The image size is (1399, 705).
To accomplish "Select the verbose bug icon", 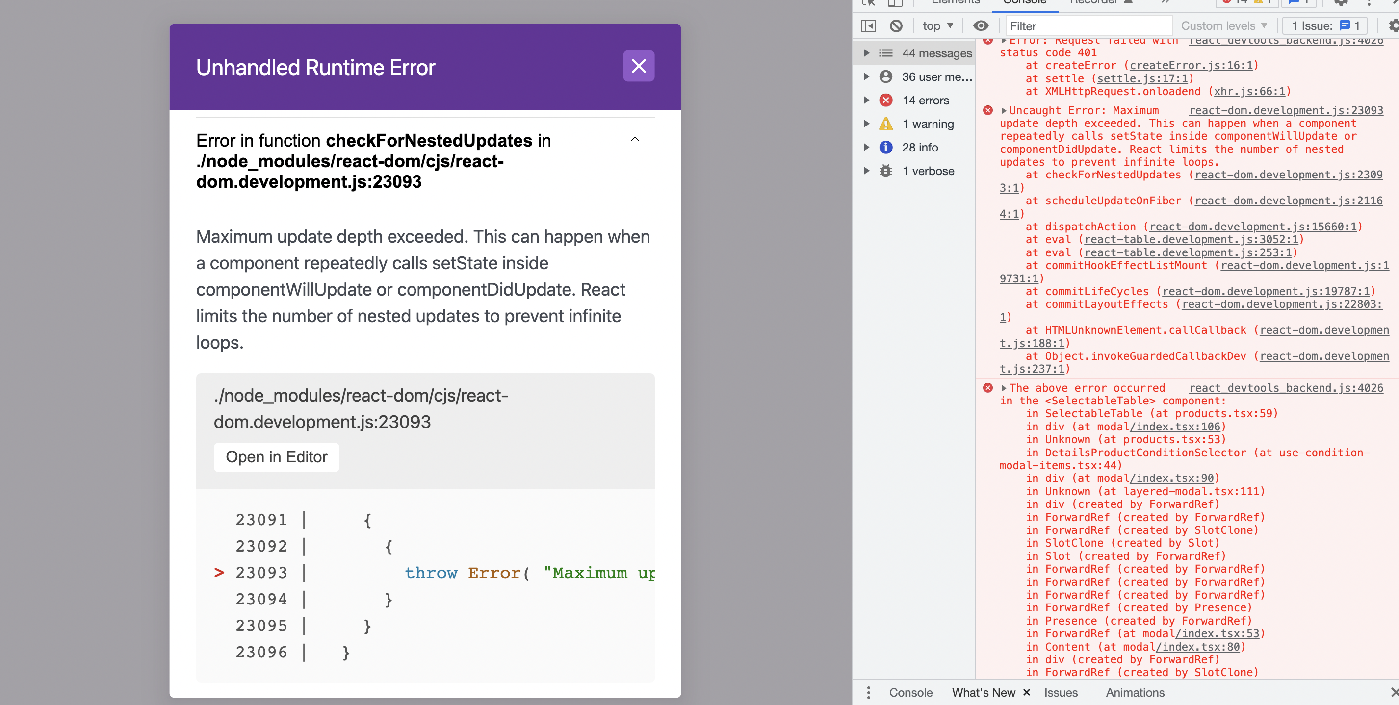I will [x=886, y=171].
